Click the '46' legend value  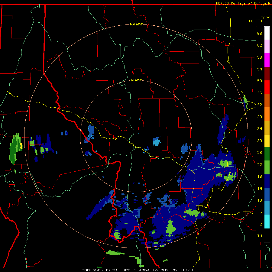point(260,93)
